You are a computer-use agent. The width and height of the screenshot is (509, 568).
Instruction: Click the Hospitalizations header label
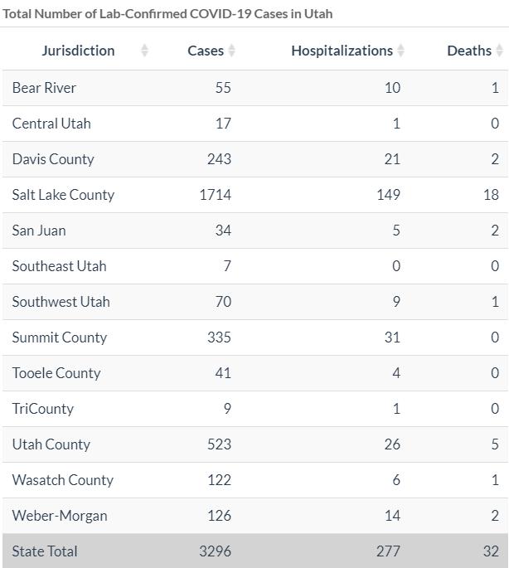[x=342, y=51]
